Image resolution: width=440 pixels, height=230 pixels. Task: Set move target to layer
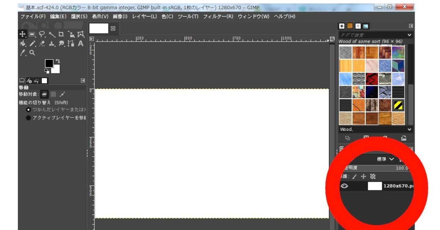pyautogui.click(x=44, y=94)
